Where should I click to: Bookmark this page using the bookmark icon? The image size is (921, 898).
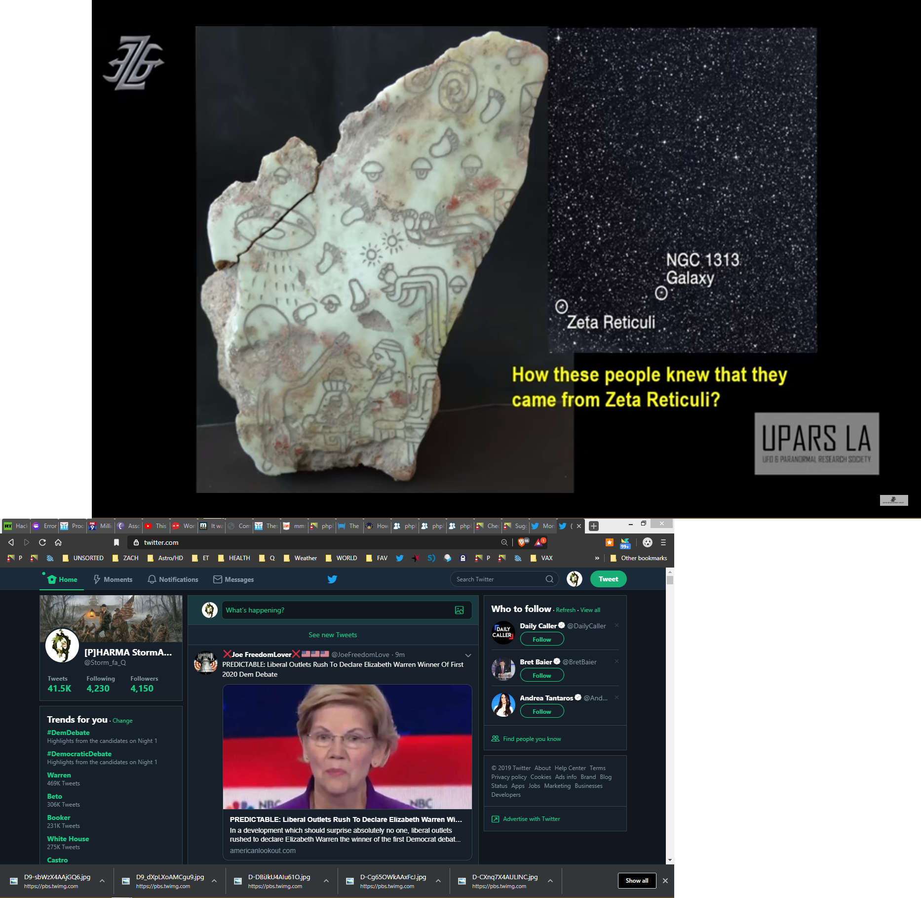pos(116,542)
